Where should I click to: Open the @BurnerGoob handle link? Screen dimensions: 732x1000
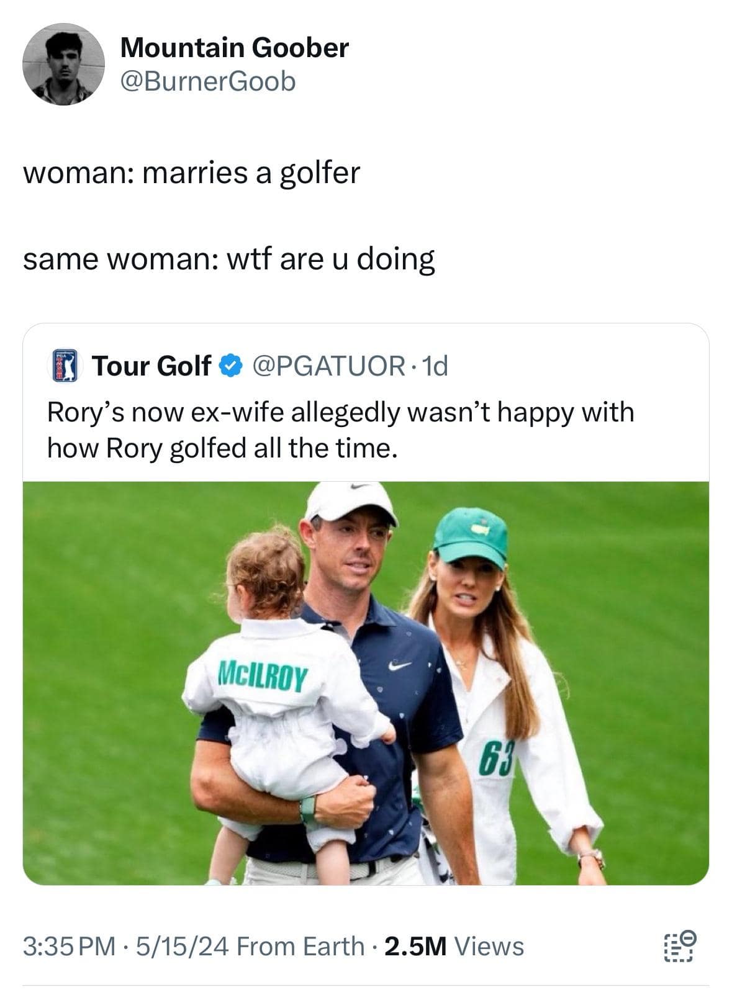click(208, 81)
